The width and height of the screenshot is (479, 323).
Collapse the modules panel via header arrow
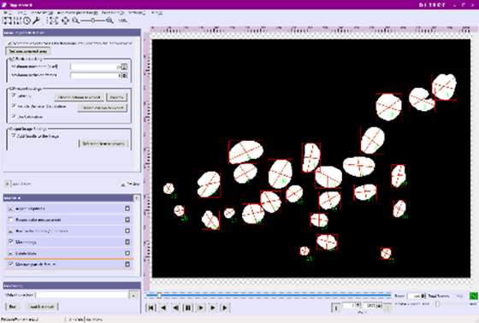(137, 198)
